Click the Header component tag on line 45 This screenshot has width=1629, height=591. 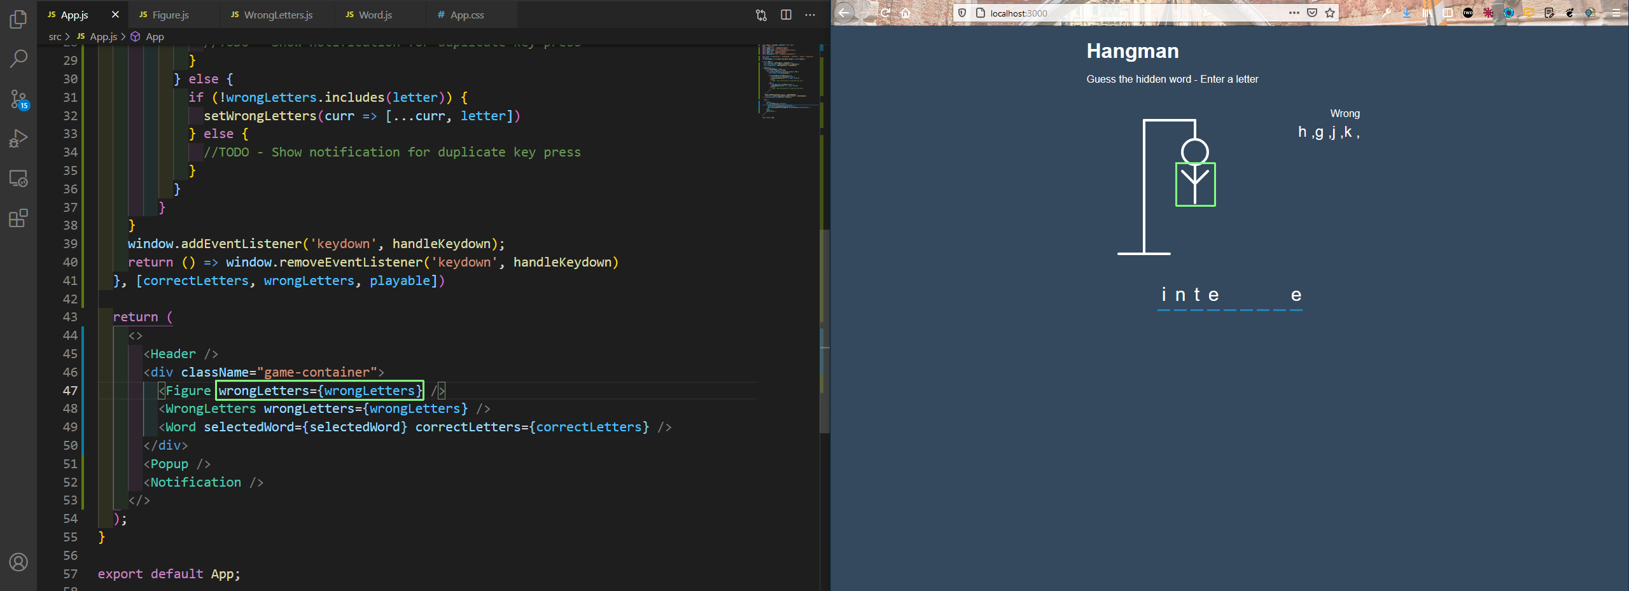[x=181, y=354]
